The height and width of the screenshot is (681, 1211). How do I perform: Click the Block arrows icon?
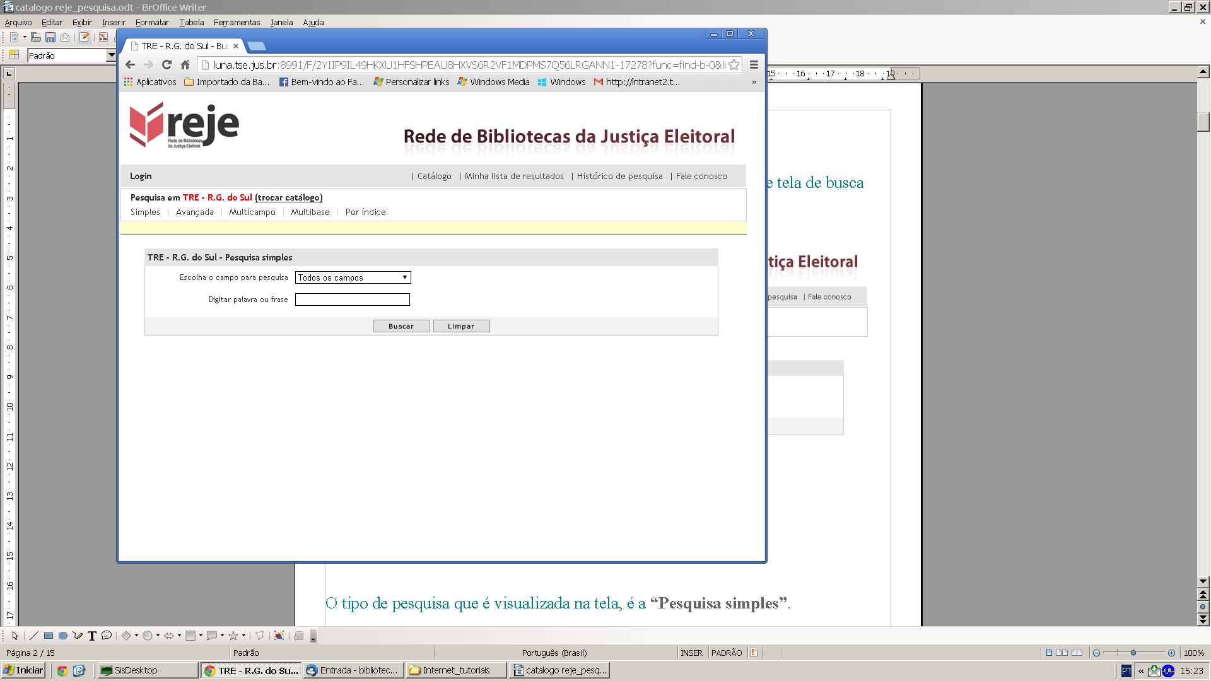pyautogui.click(x=169, y=636)
